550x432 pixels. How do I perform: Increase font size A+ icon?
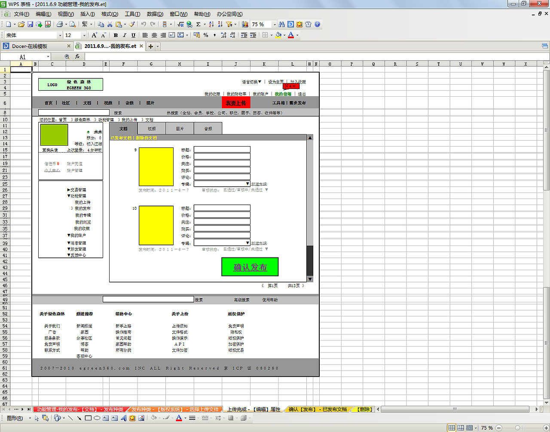(x=95, y=35)
